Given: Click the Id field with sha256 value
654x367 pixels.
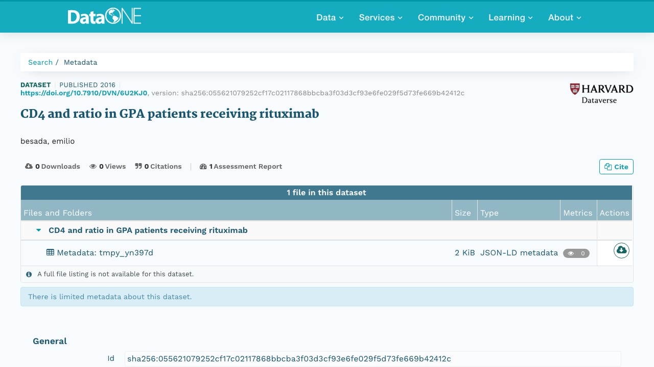Looking at the screenshot, I should pos(373,359).
